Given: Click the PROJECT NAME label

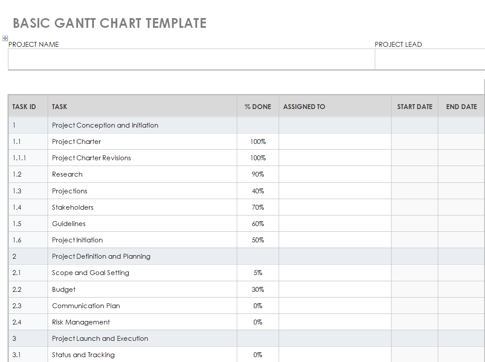Looking at the screenshot, I should point(34,44).
